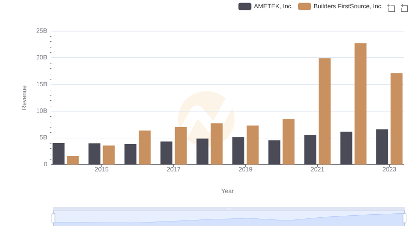
Task: Click the AMETEK bar for 2023
Action: (382, 147)
